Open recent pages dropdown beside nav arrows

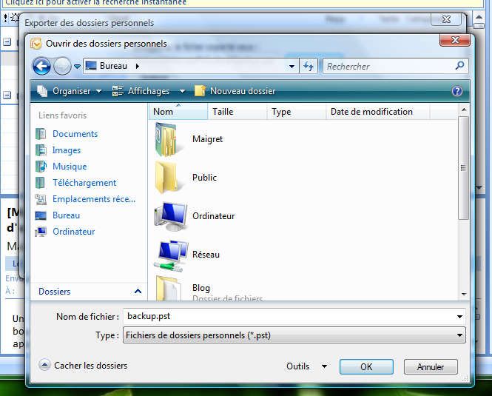coord(77,67)
